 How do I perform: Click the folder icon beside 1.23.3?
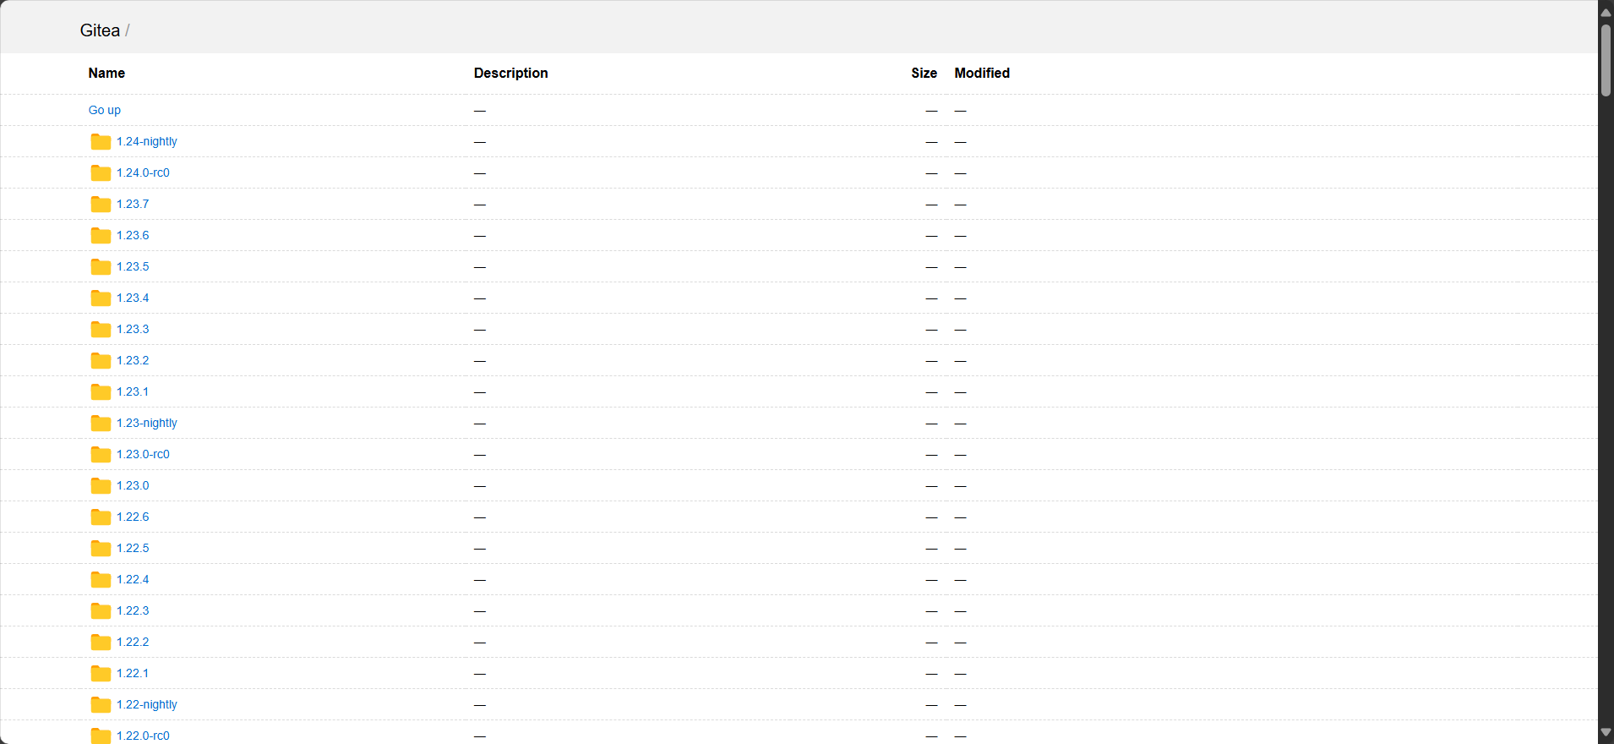coord(101,330)
